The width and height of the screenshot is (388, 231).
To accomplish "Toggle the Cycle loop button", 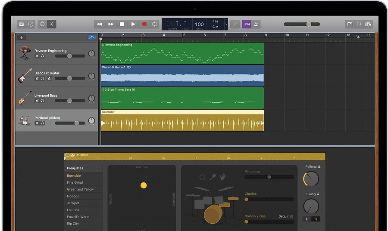I will pos(155,24).
